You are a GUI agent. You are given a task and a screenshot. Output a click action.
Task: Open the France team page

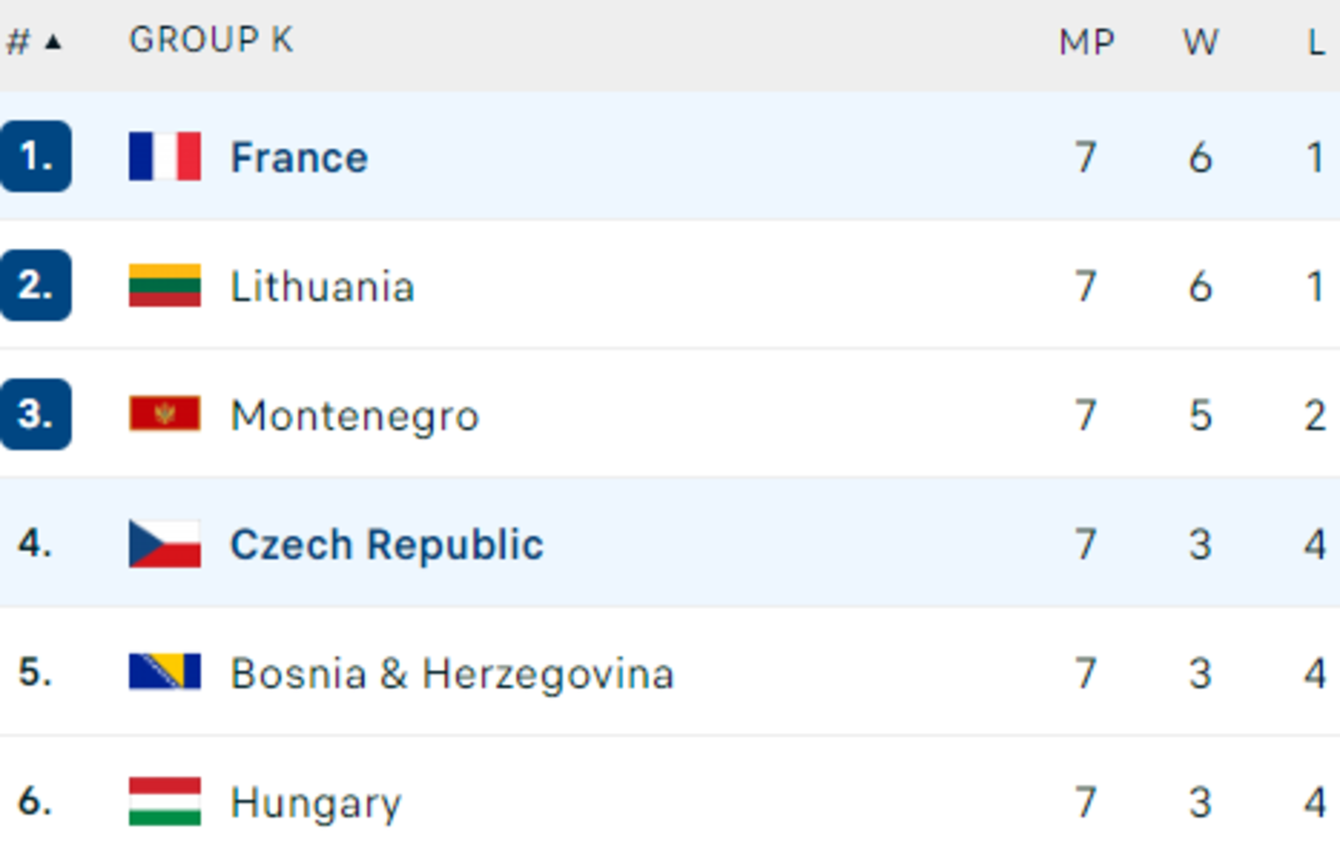pos(299,157)
